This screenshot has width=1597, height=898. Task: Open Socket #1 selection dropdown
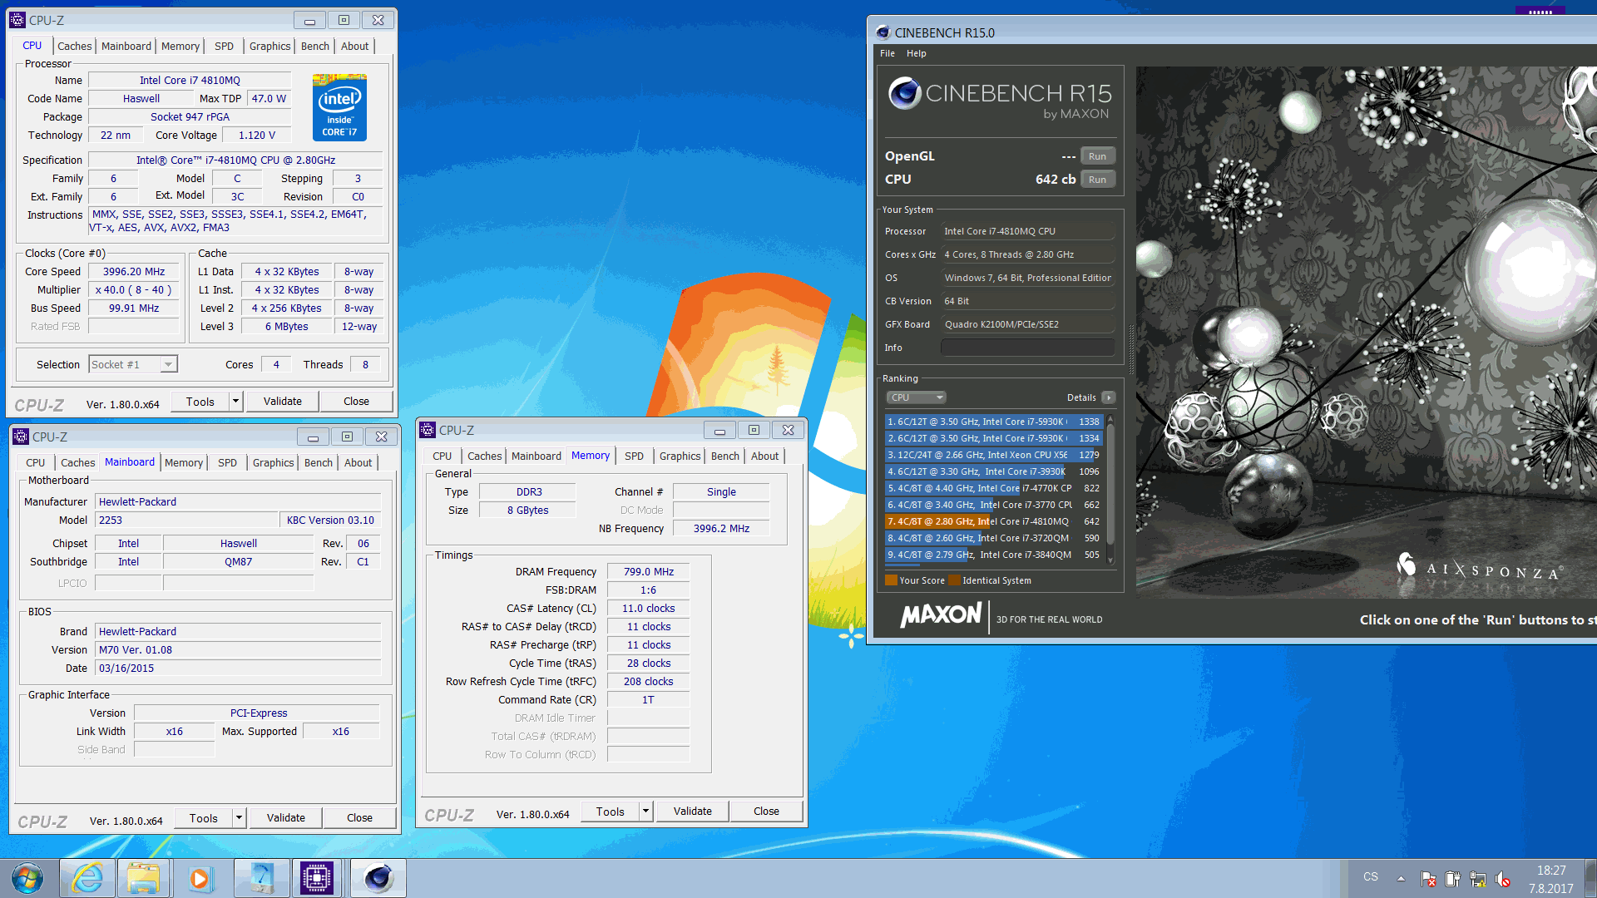(169, 364)
